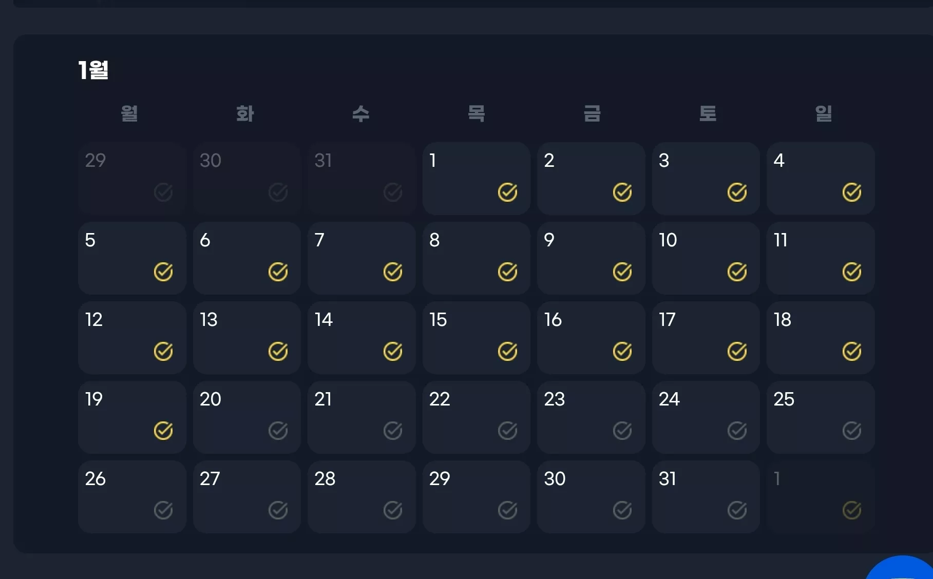
Task: Click the gray check icon on day 20
Action: click(x=278, y=431)
